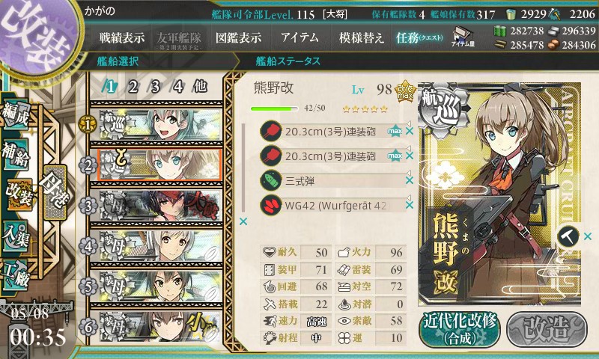Screen dimensions: 599x359
Task: Open the アイテム屋 item shop icon
Action: click(x=463, y=37)
